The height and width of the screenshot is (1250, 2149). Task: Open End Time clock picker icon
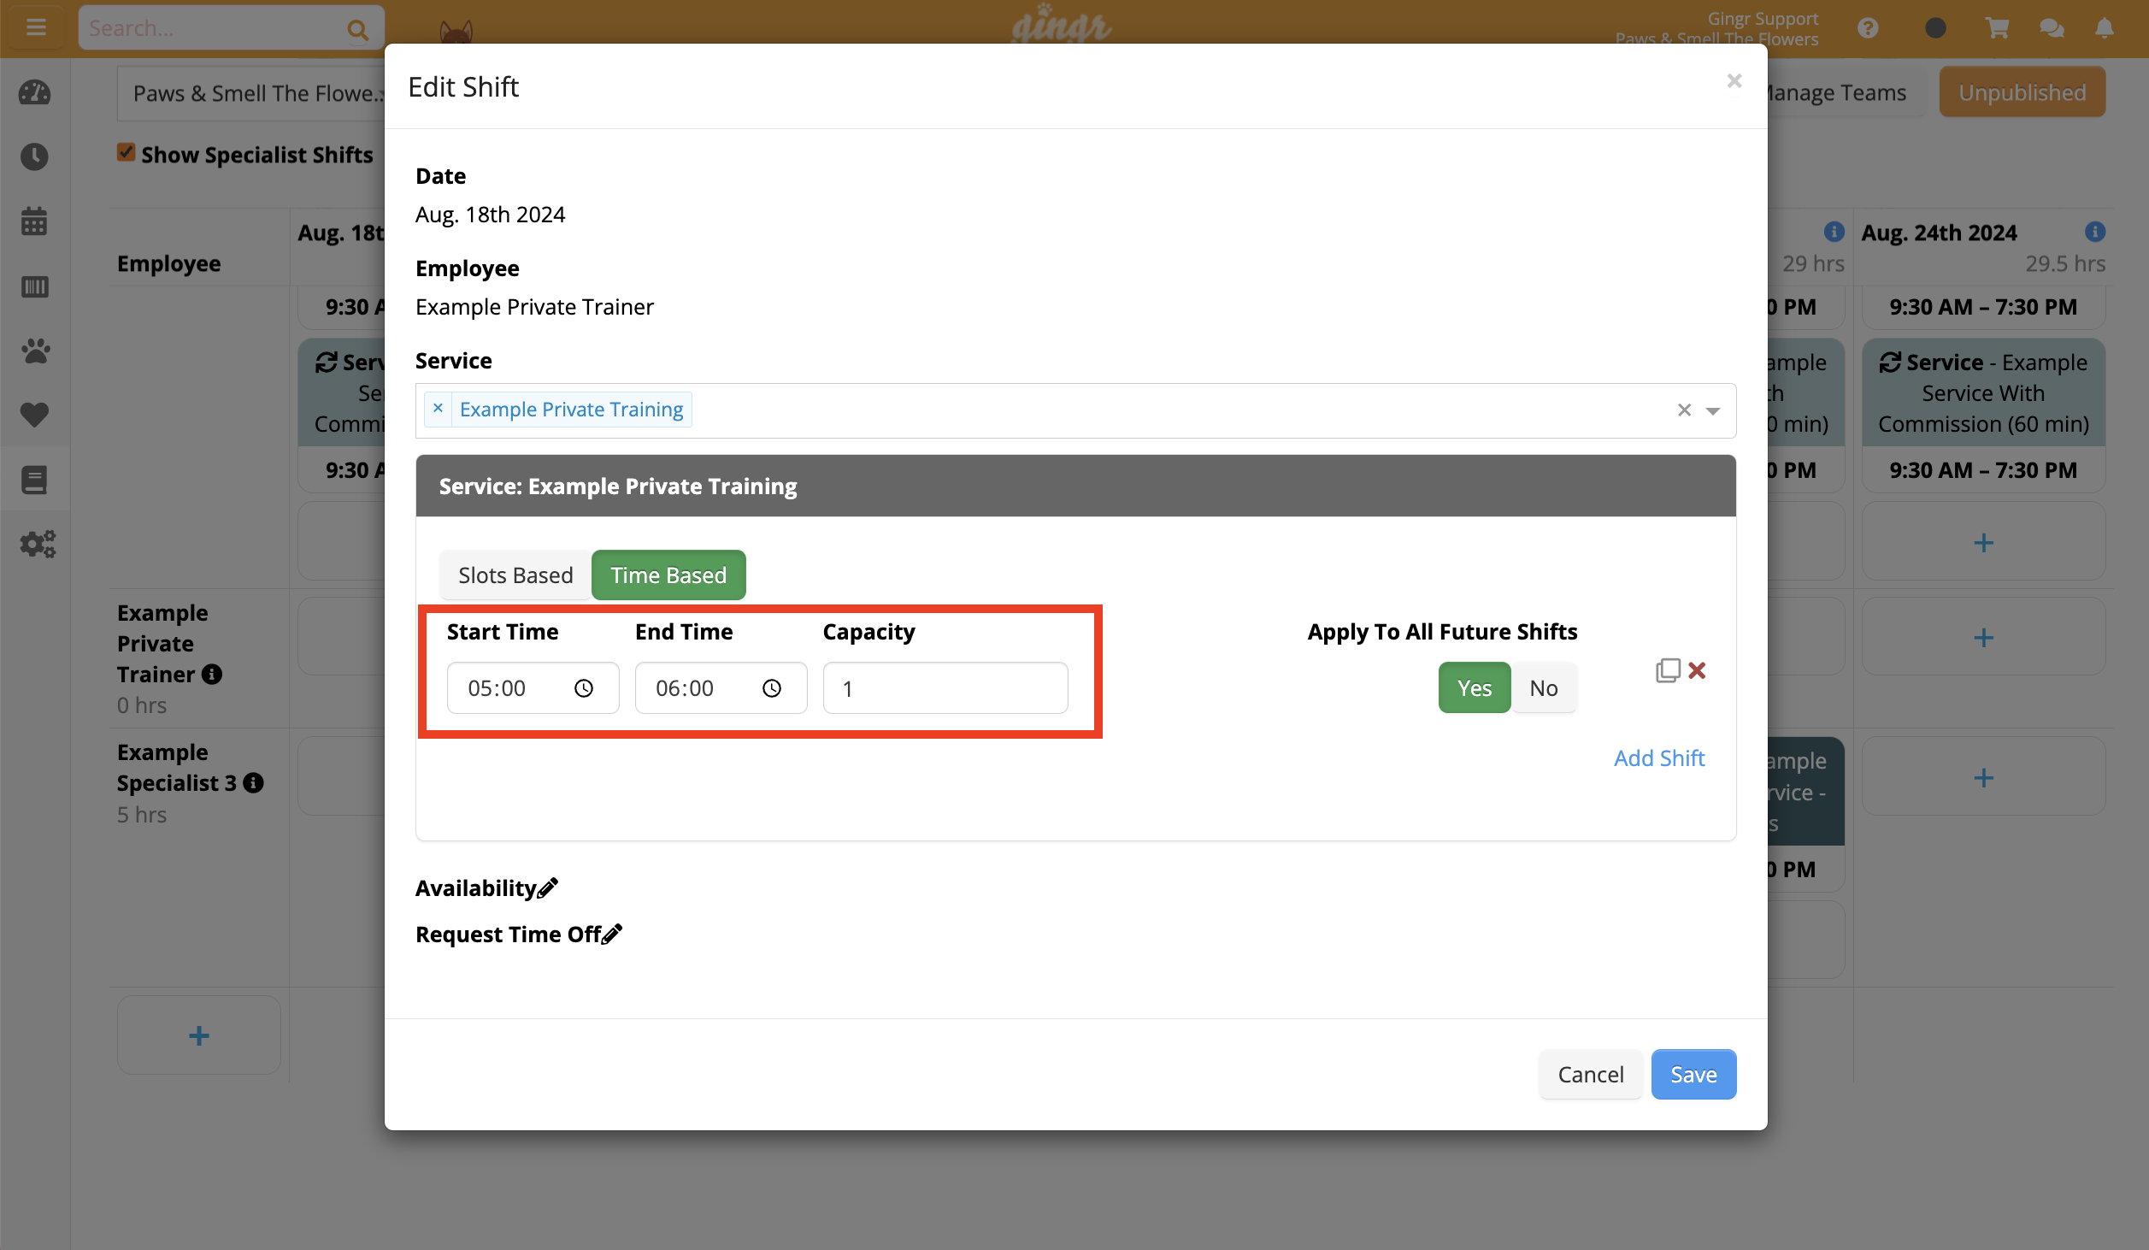click(772, 688)
